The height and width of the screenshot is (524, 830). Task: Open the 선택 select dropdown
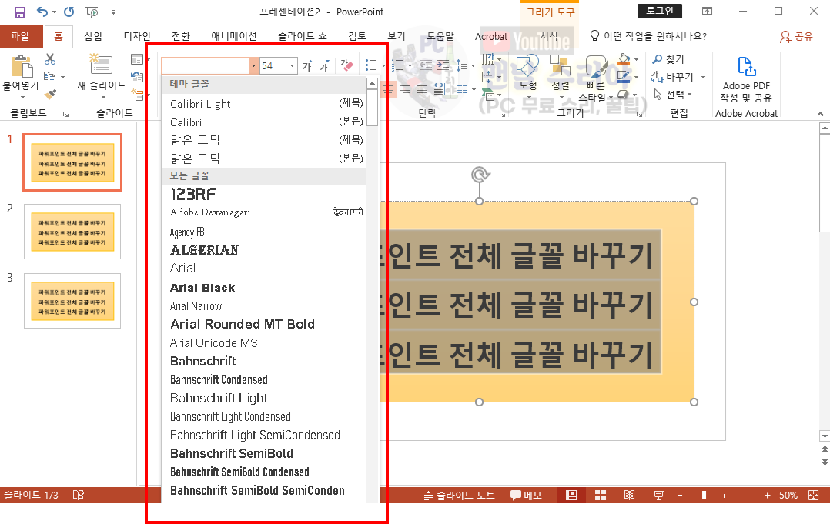[x=673, y=95]
